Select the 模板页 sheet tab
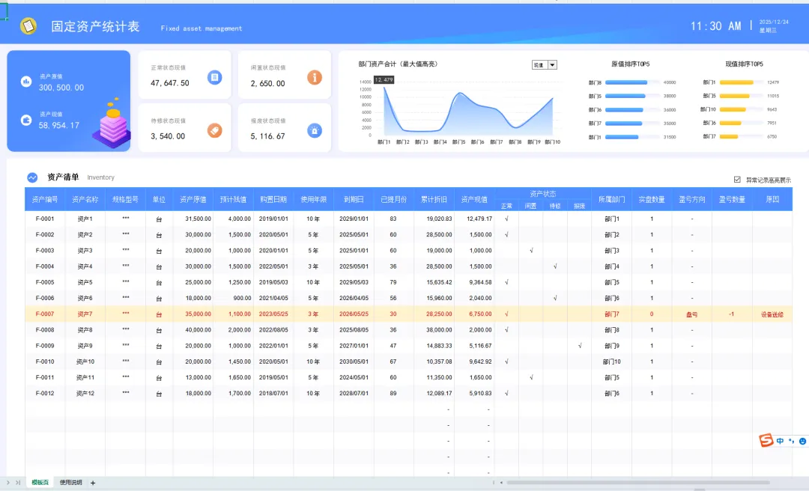Screen dimensions: 809x491 click(x=40, y=483)
